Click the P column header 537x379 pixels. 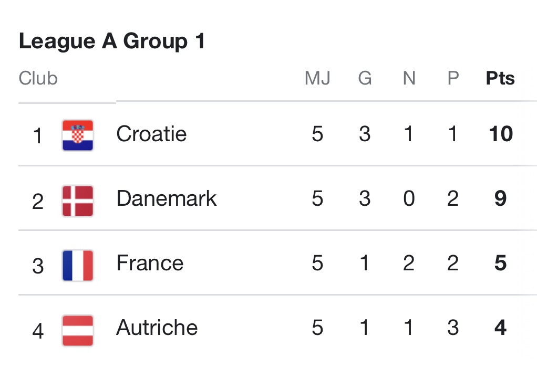453,79
